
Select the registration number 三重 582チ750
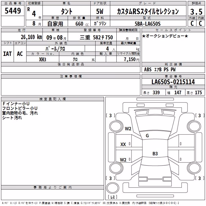(96, 38)
